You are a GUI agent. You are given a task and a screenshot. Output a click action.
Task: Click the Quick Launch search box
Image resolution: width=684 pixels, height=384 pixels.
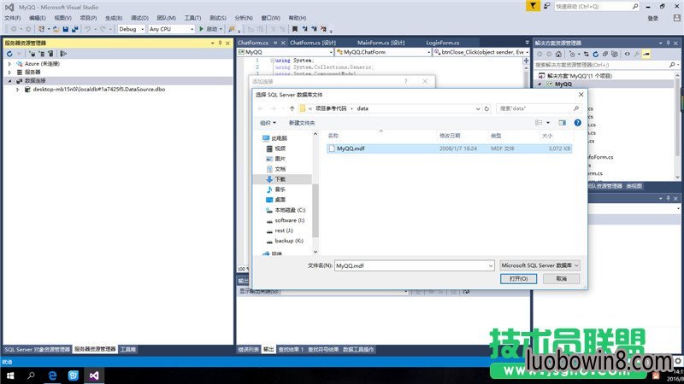[597, 7]
